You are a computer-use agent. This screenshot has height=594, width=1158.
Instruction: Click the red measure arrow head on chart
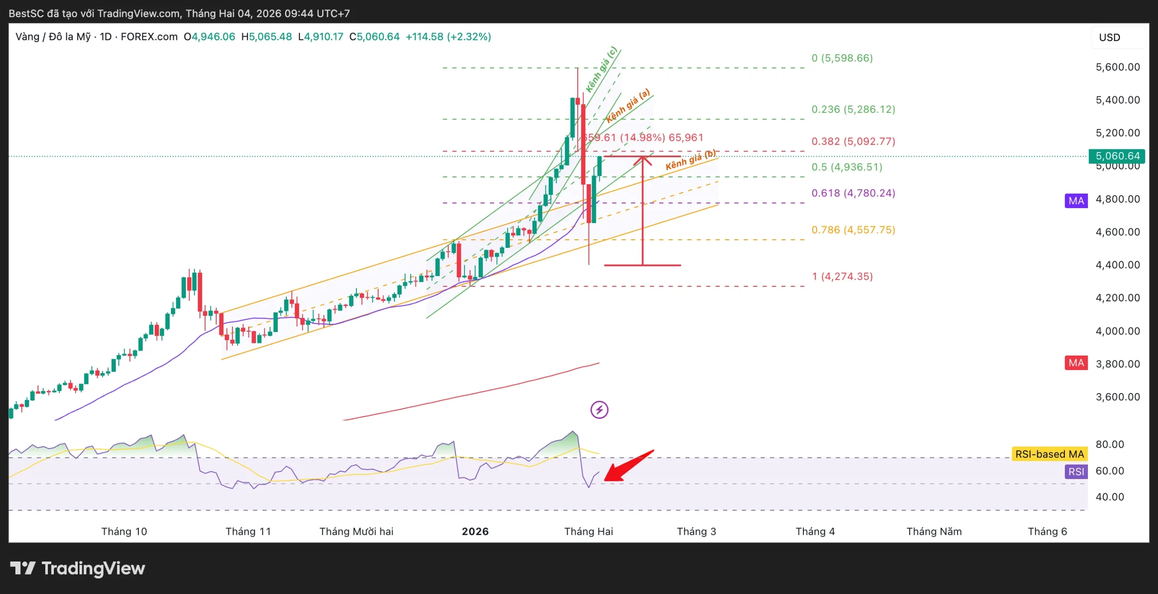(642, 160)
